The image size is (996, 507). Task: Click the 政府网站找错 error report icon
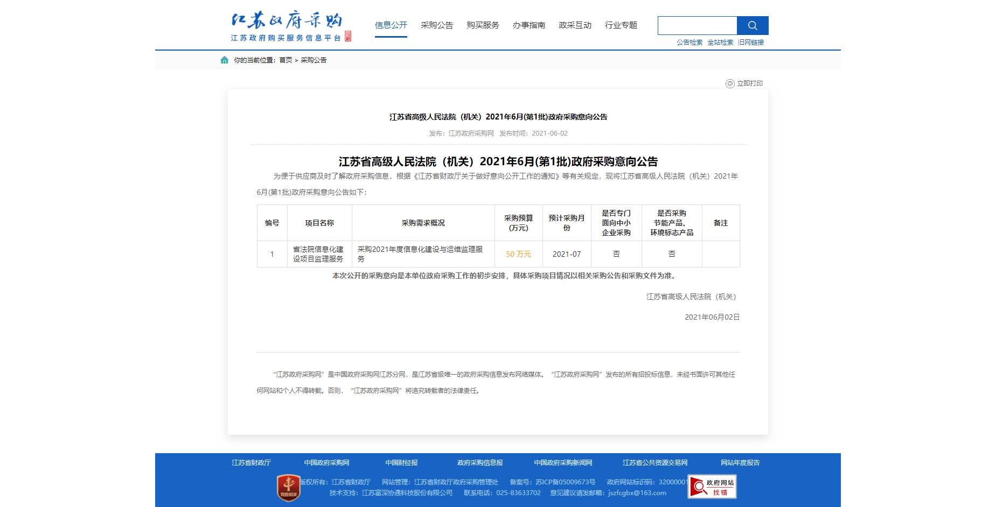pos(712,487)
